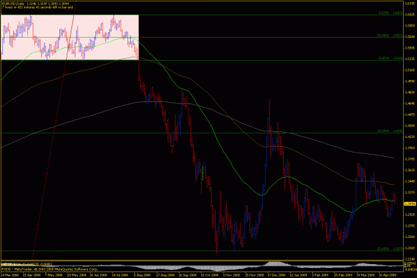Click the 24 Mar 2008 date label

[x=10, y=275]
